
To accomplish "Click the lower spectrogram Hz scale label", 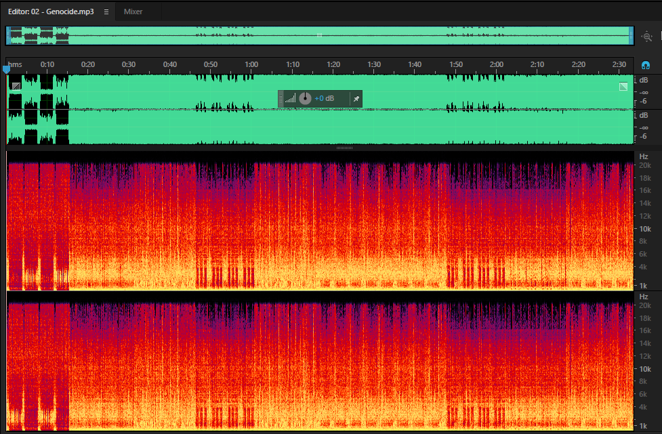I will coord(644,297).
